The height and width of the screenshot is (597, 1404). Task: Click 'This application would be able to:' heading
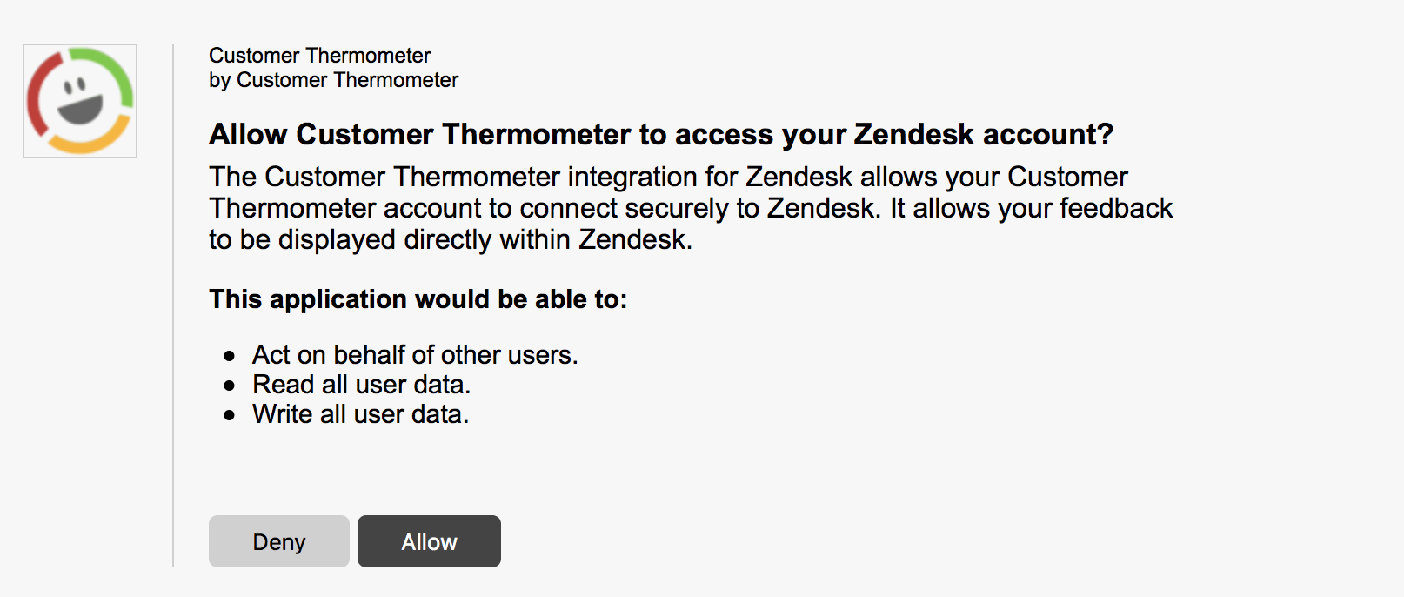(418, 298)
